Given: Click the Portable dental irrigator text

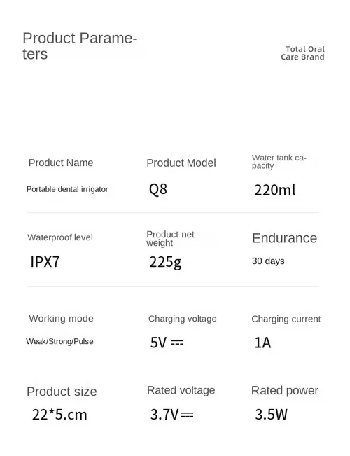Looking at the screenshot, I should click(x=67, y=189).
